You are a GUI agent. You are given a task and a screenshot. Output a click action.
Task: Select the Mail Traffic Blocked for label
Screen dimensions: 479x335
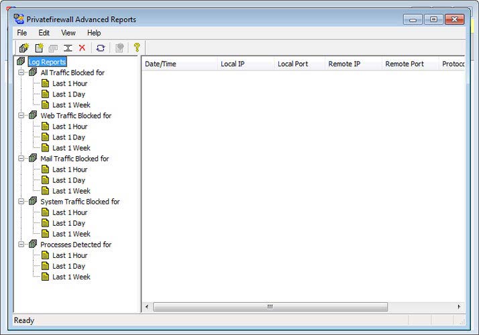pos(74,159)
